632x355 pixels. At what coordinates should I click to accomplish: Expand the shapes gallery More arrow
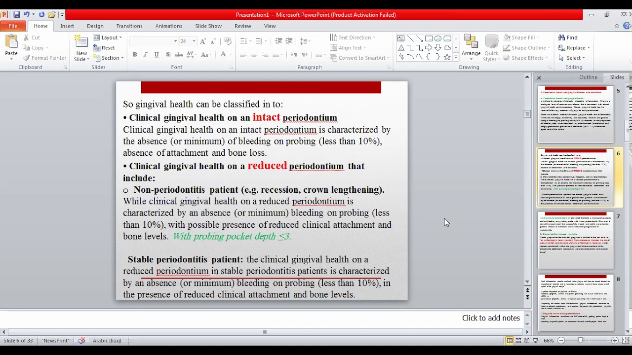point(456,58)
